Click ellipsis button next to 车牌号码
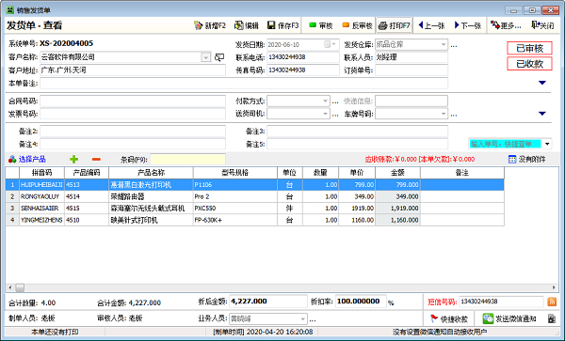Screen dimensions: 565x341 [454, 115]
